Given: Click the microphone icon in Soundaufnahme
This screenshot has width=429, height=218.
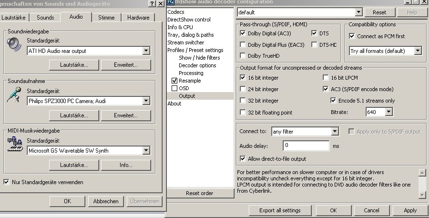Looking at the screenshot, I should 14,94.
